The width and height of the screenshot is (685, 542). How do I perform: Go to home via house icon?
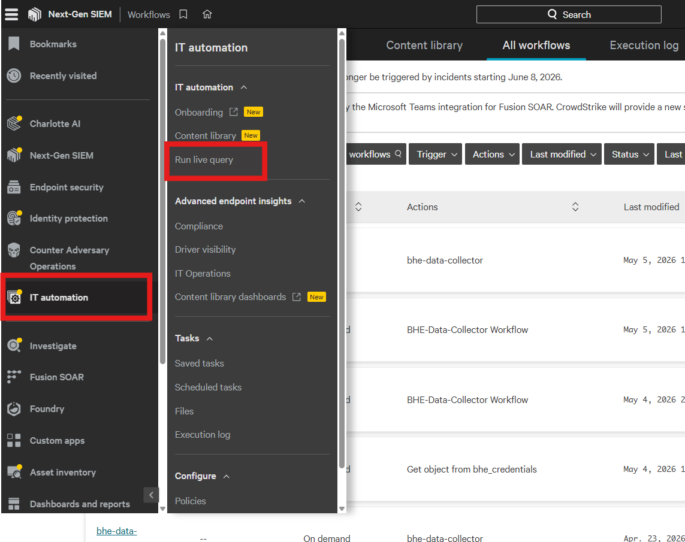pos(207,14)
